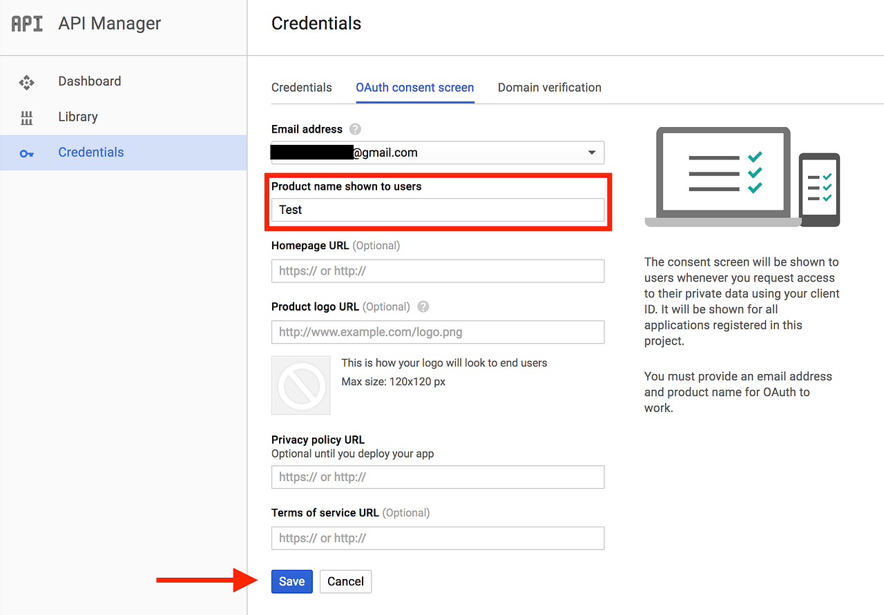The width and height of the screenshot is (884, 615).
Task: Open the help tooltip beside Email address
Action: coord(354,129)
